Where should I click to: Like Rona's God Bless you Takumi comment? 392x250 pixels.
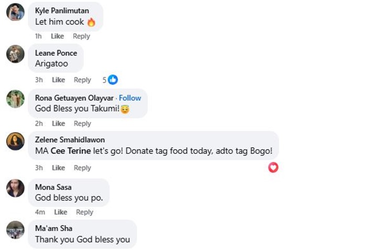(59, 124)
